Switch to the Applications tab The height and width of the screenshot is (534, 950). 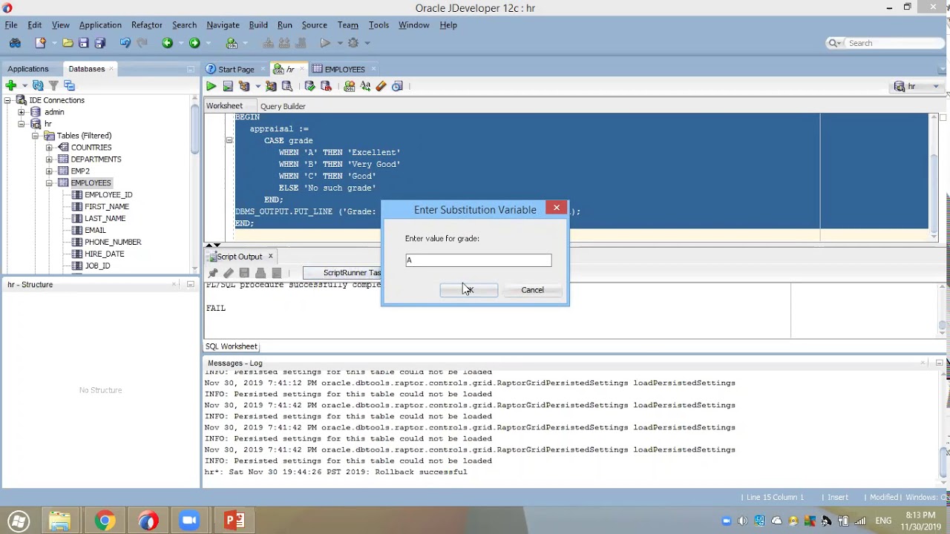(27, 69)
